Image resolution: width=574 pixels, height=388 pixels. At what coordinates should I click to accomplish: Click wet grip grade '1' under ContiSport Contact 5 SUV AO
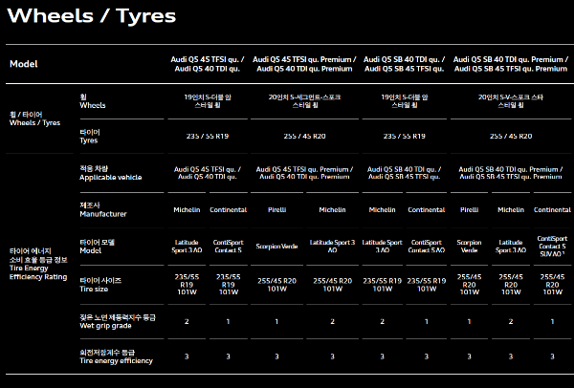552,321
